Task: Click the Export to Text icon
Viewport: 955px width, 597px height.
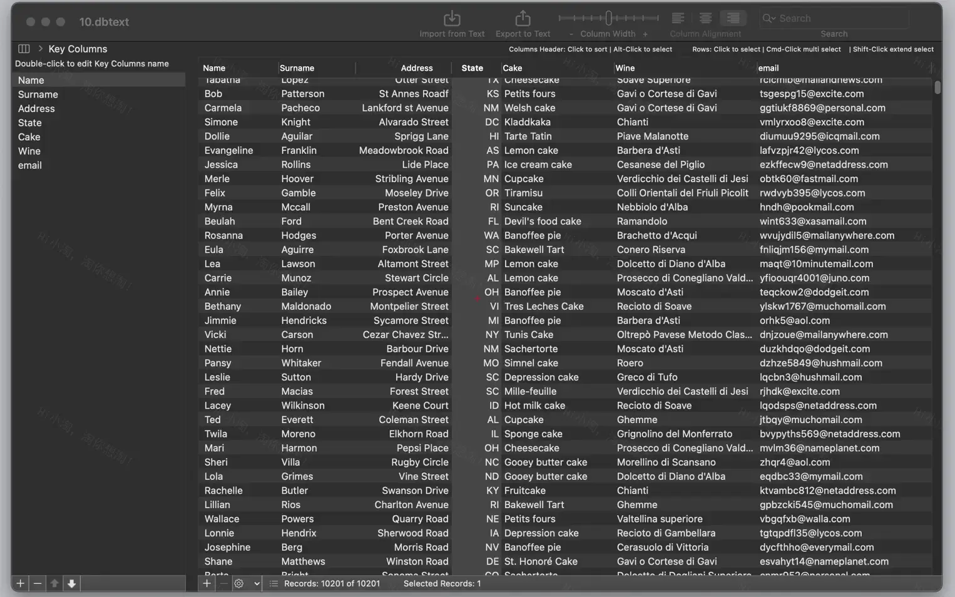Action: pyautogui.click(x=523, y=19)
